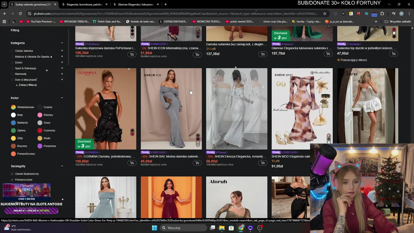Uncheck the Pomarszczona checkbox

tap(12, 180)
